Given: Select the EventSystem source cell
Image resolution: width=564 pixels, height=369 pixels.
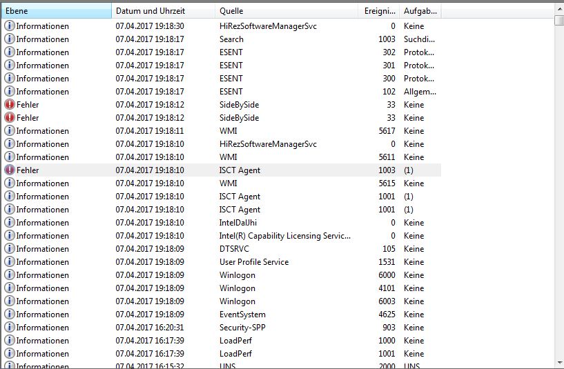Looking at the screenshot, I should click(x=242, y=315).
